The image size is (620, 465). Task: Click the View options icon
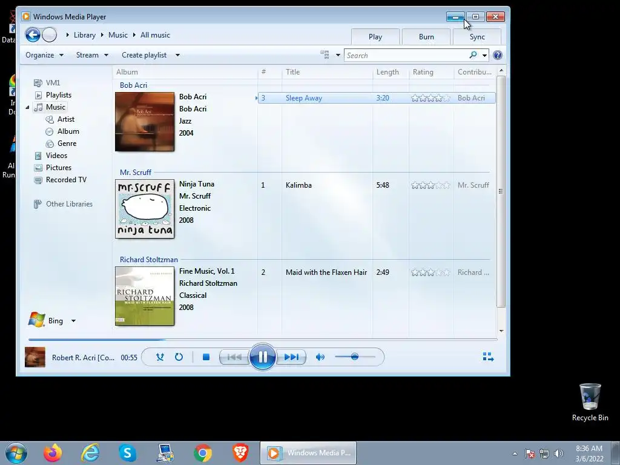click(325, 54)
